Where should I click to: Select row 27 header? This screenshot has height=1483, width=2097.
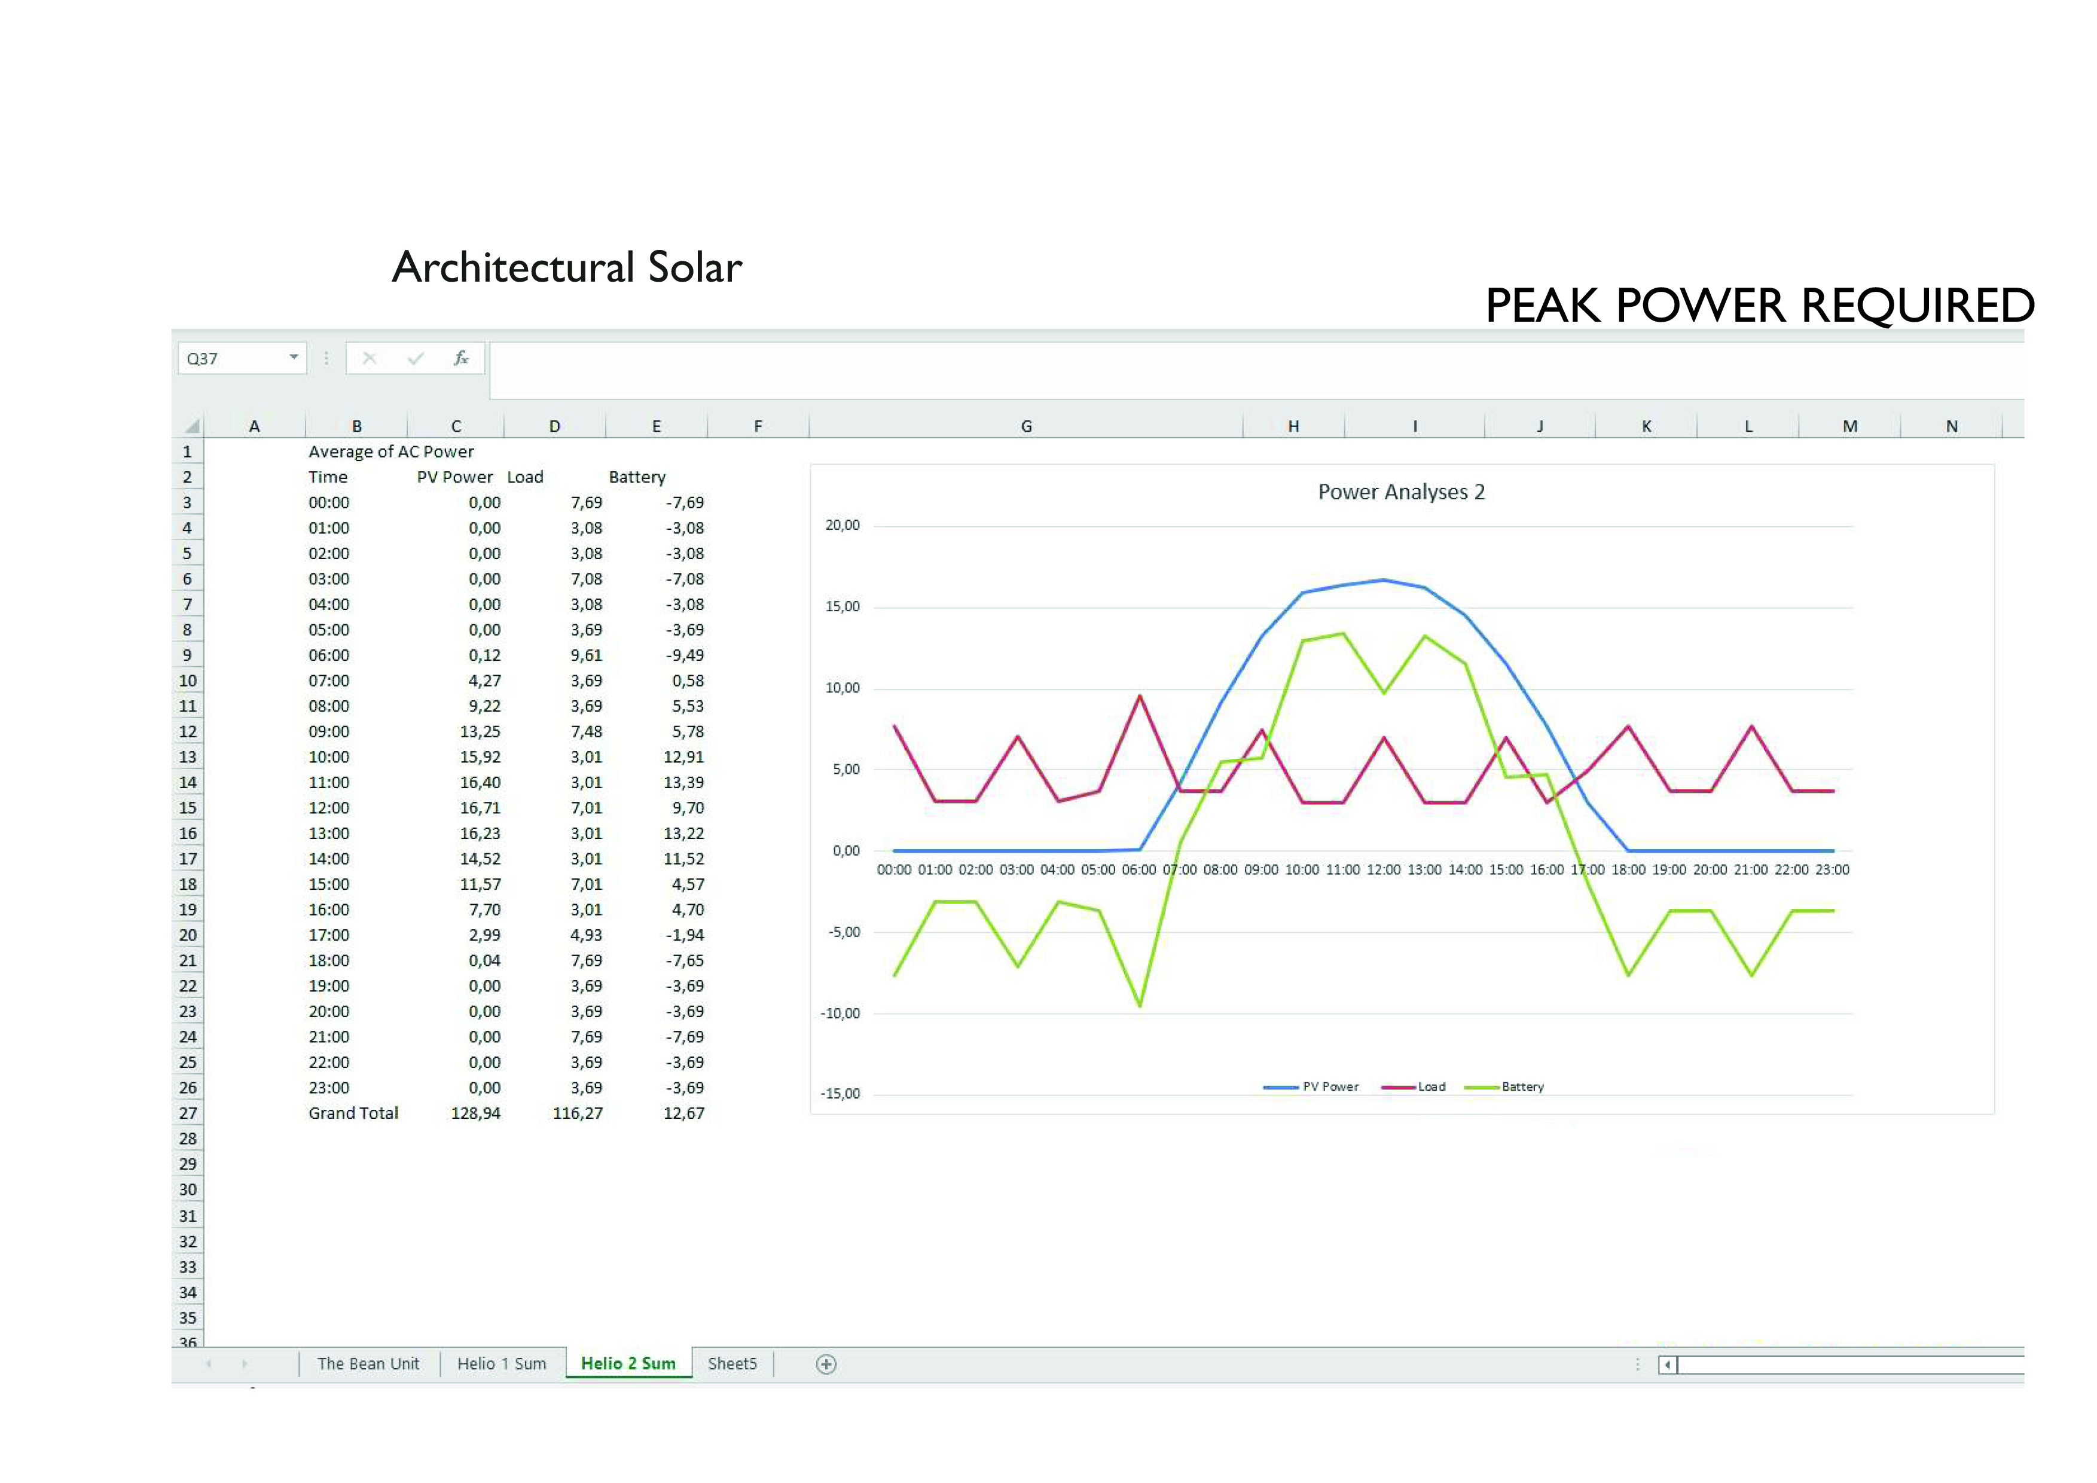(x=187, y=1113)
